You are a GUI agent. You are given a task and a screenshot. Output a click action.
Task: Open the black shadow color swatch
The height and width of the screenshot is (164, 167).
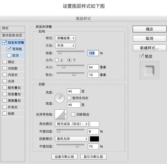coord(94,139)
